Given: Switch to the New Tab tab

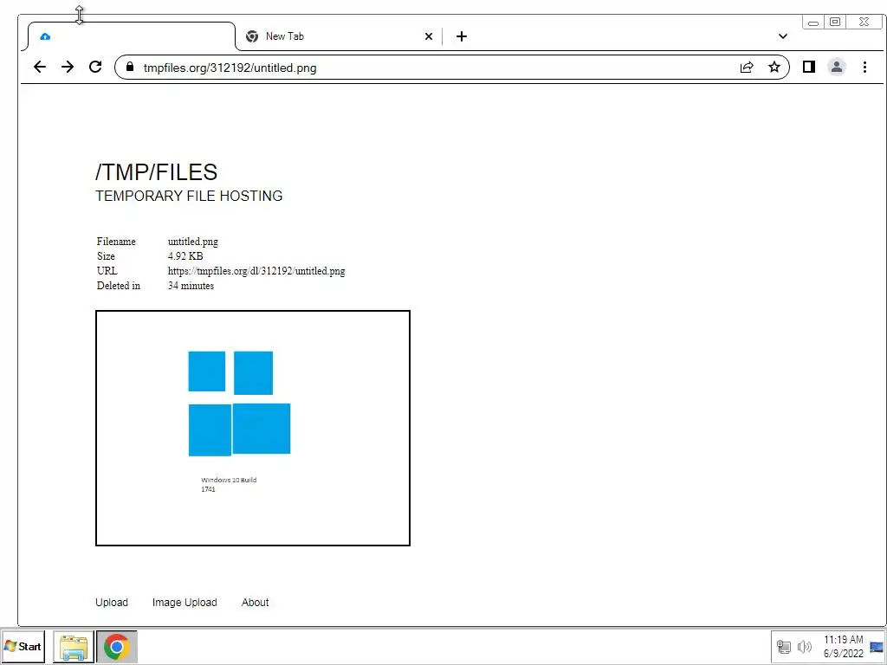Looking at the screenshot, I should coord(339,36).
